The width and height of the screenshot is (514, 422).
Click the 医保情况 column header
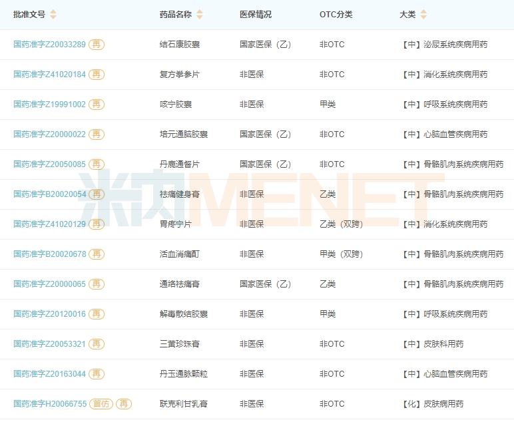256,15
